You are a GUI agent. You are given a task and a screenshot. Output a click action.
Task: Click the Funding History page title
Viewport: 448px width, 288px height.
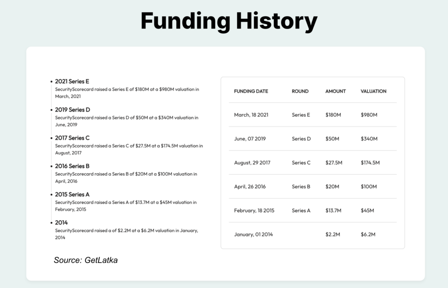229,21
